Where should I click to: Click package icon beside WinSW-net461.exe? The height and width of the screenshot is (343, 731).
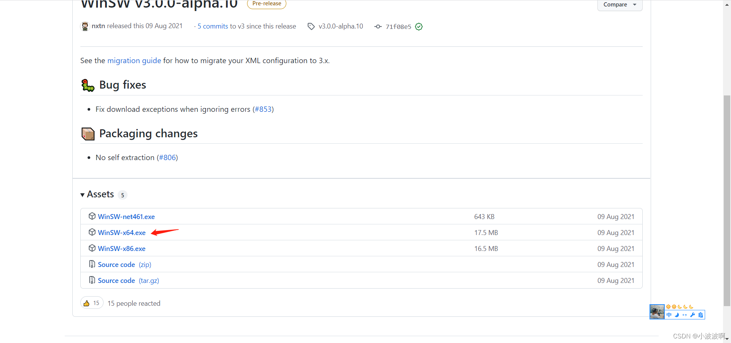click(x=92, y=216)
